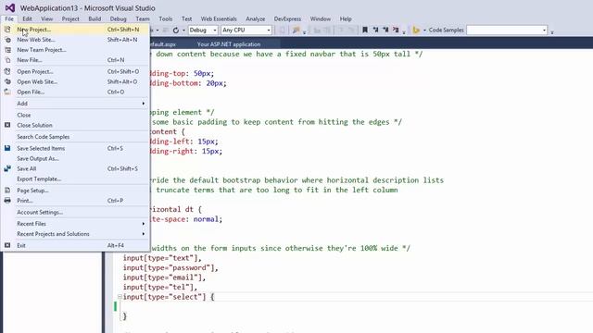The height and width of the screenshot is (333, 593).
Task: Collapse the input[type="select"] rule outline box
Action: pyautogui.click(x=120, y=297)
